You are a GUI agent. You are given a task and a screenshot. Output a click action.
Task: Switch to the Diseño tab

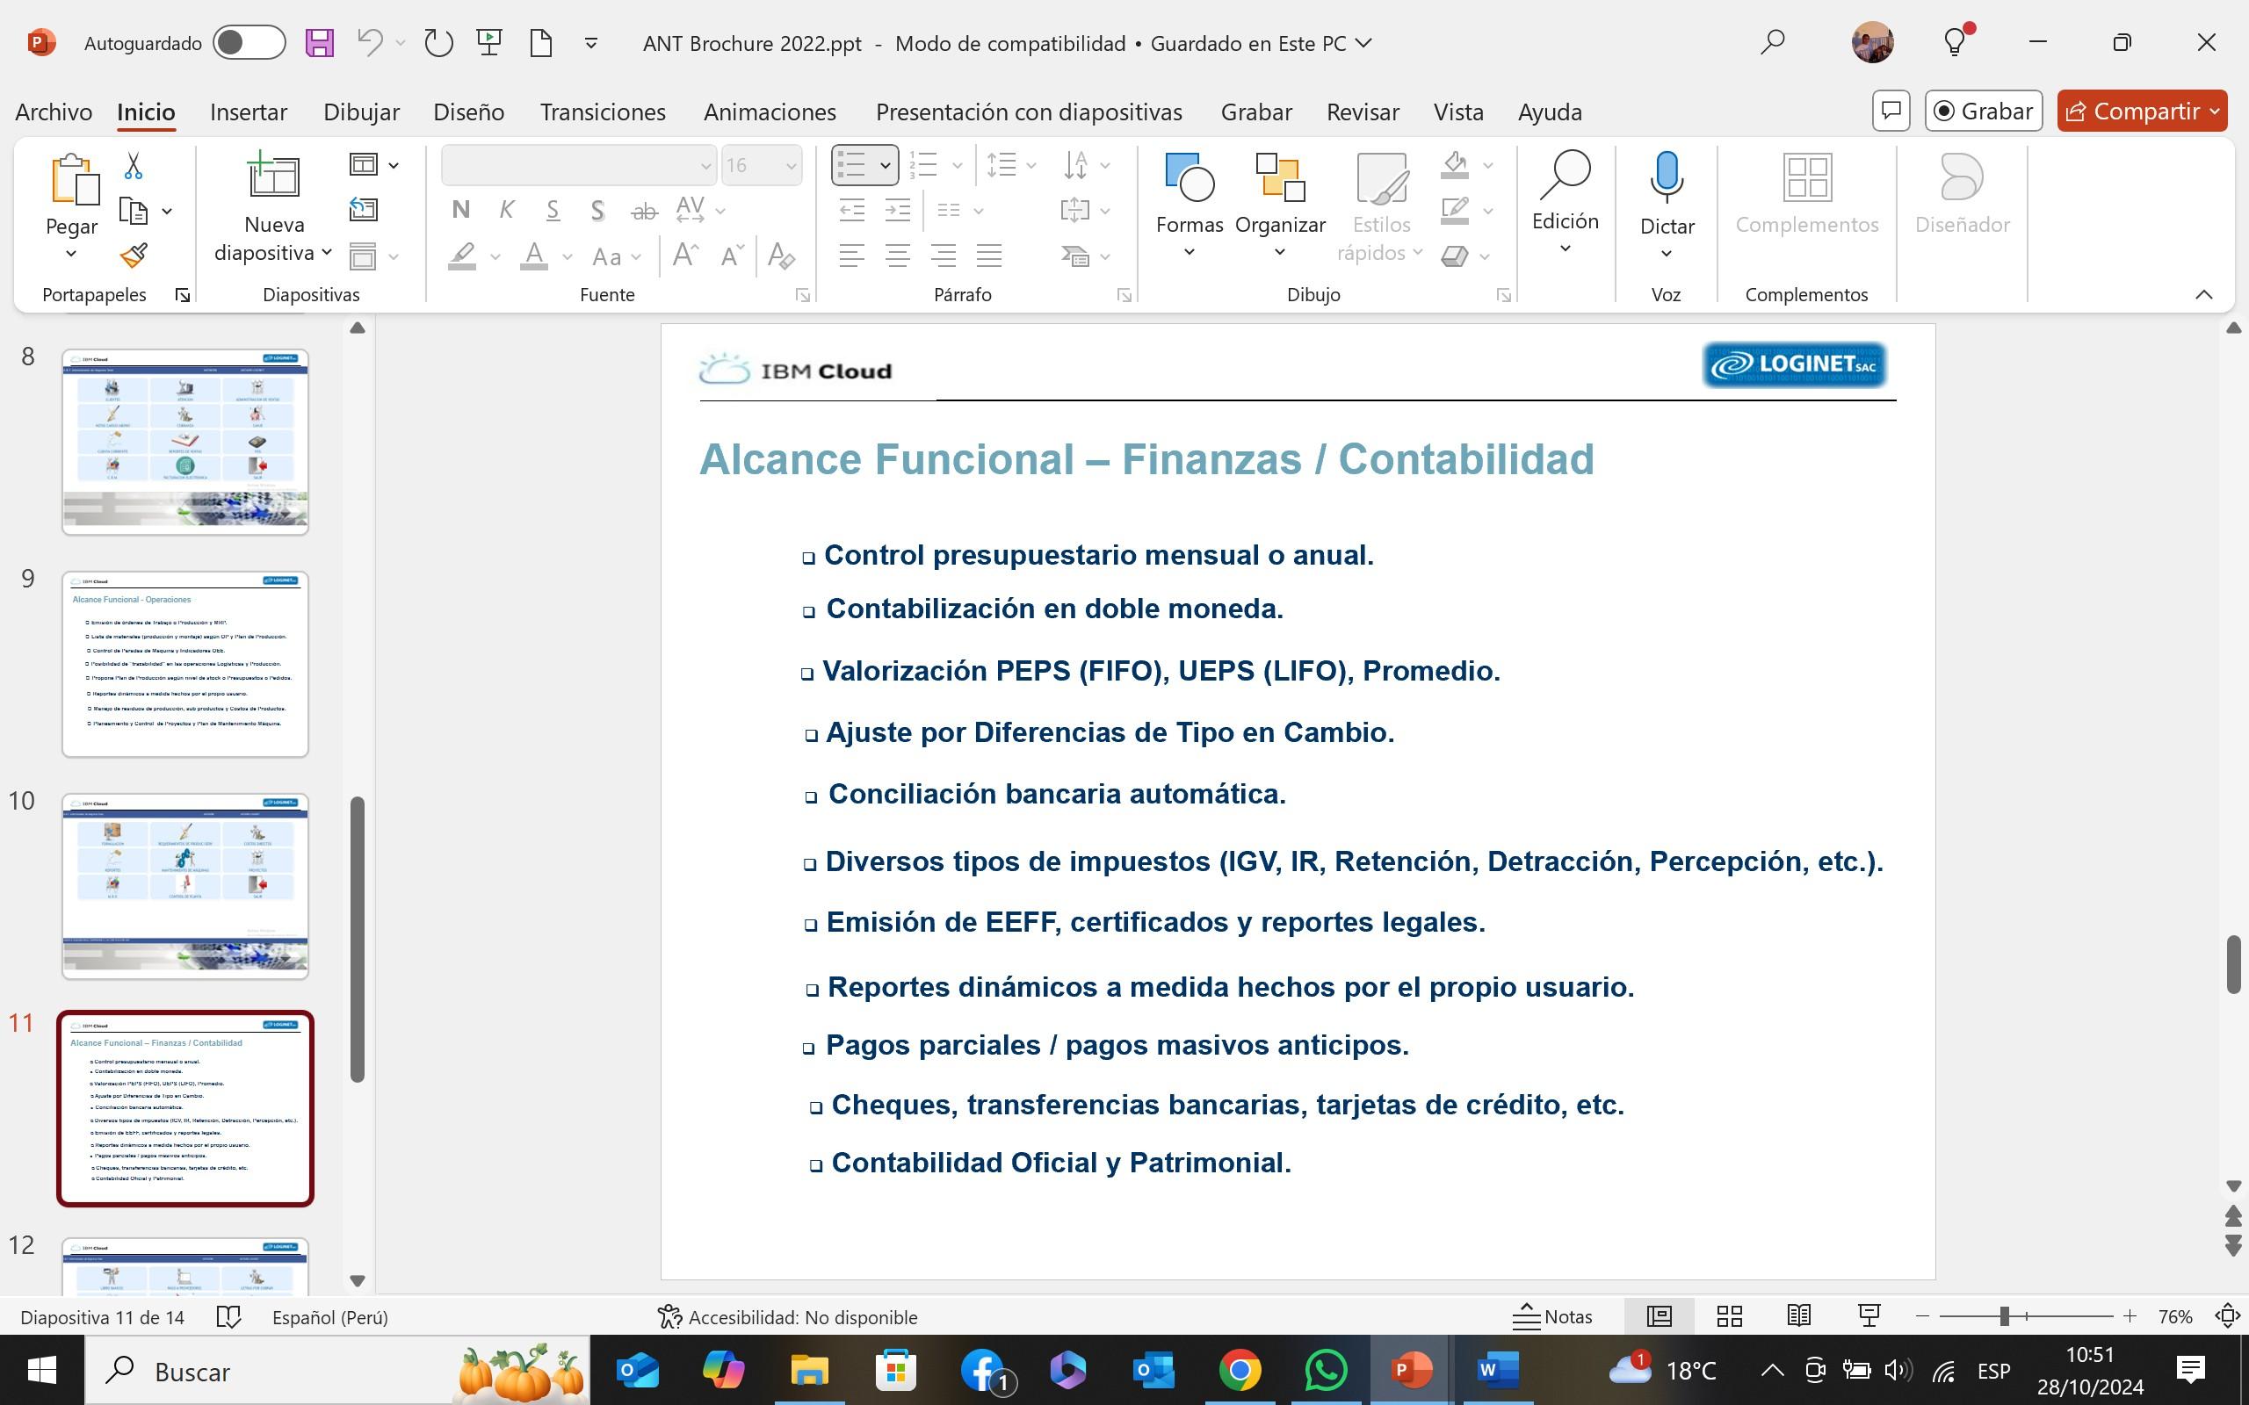click(468, 112)
